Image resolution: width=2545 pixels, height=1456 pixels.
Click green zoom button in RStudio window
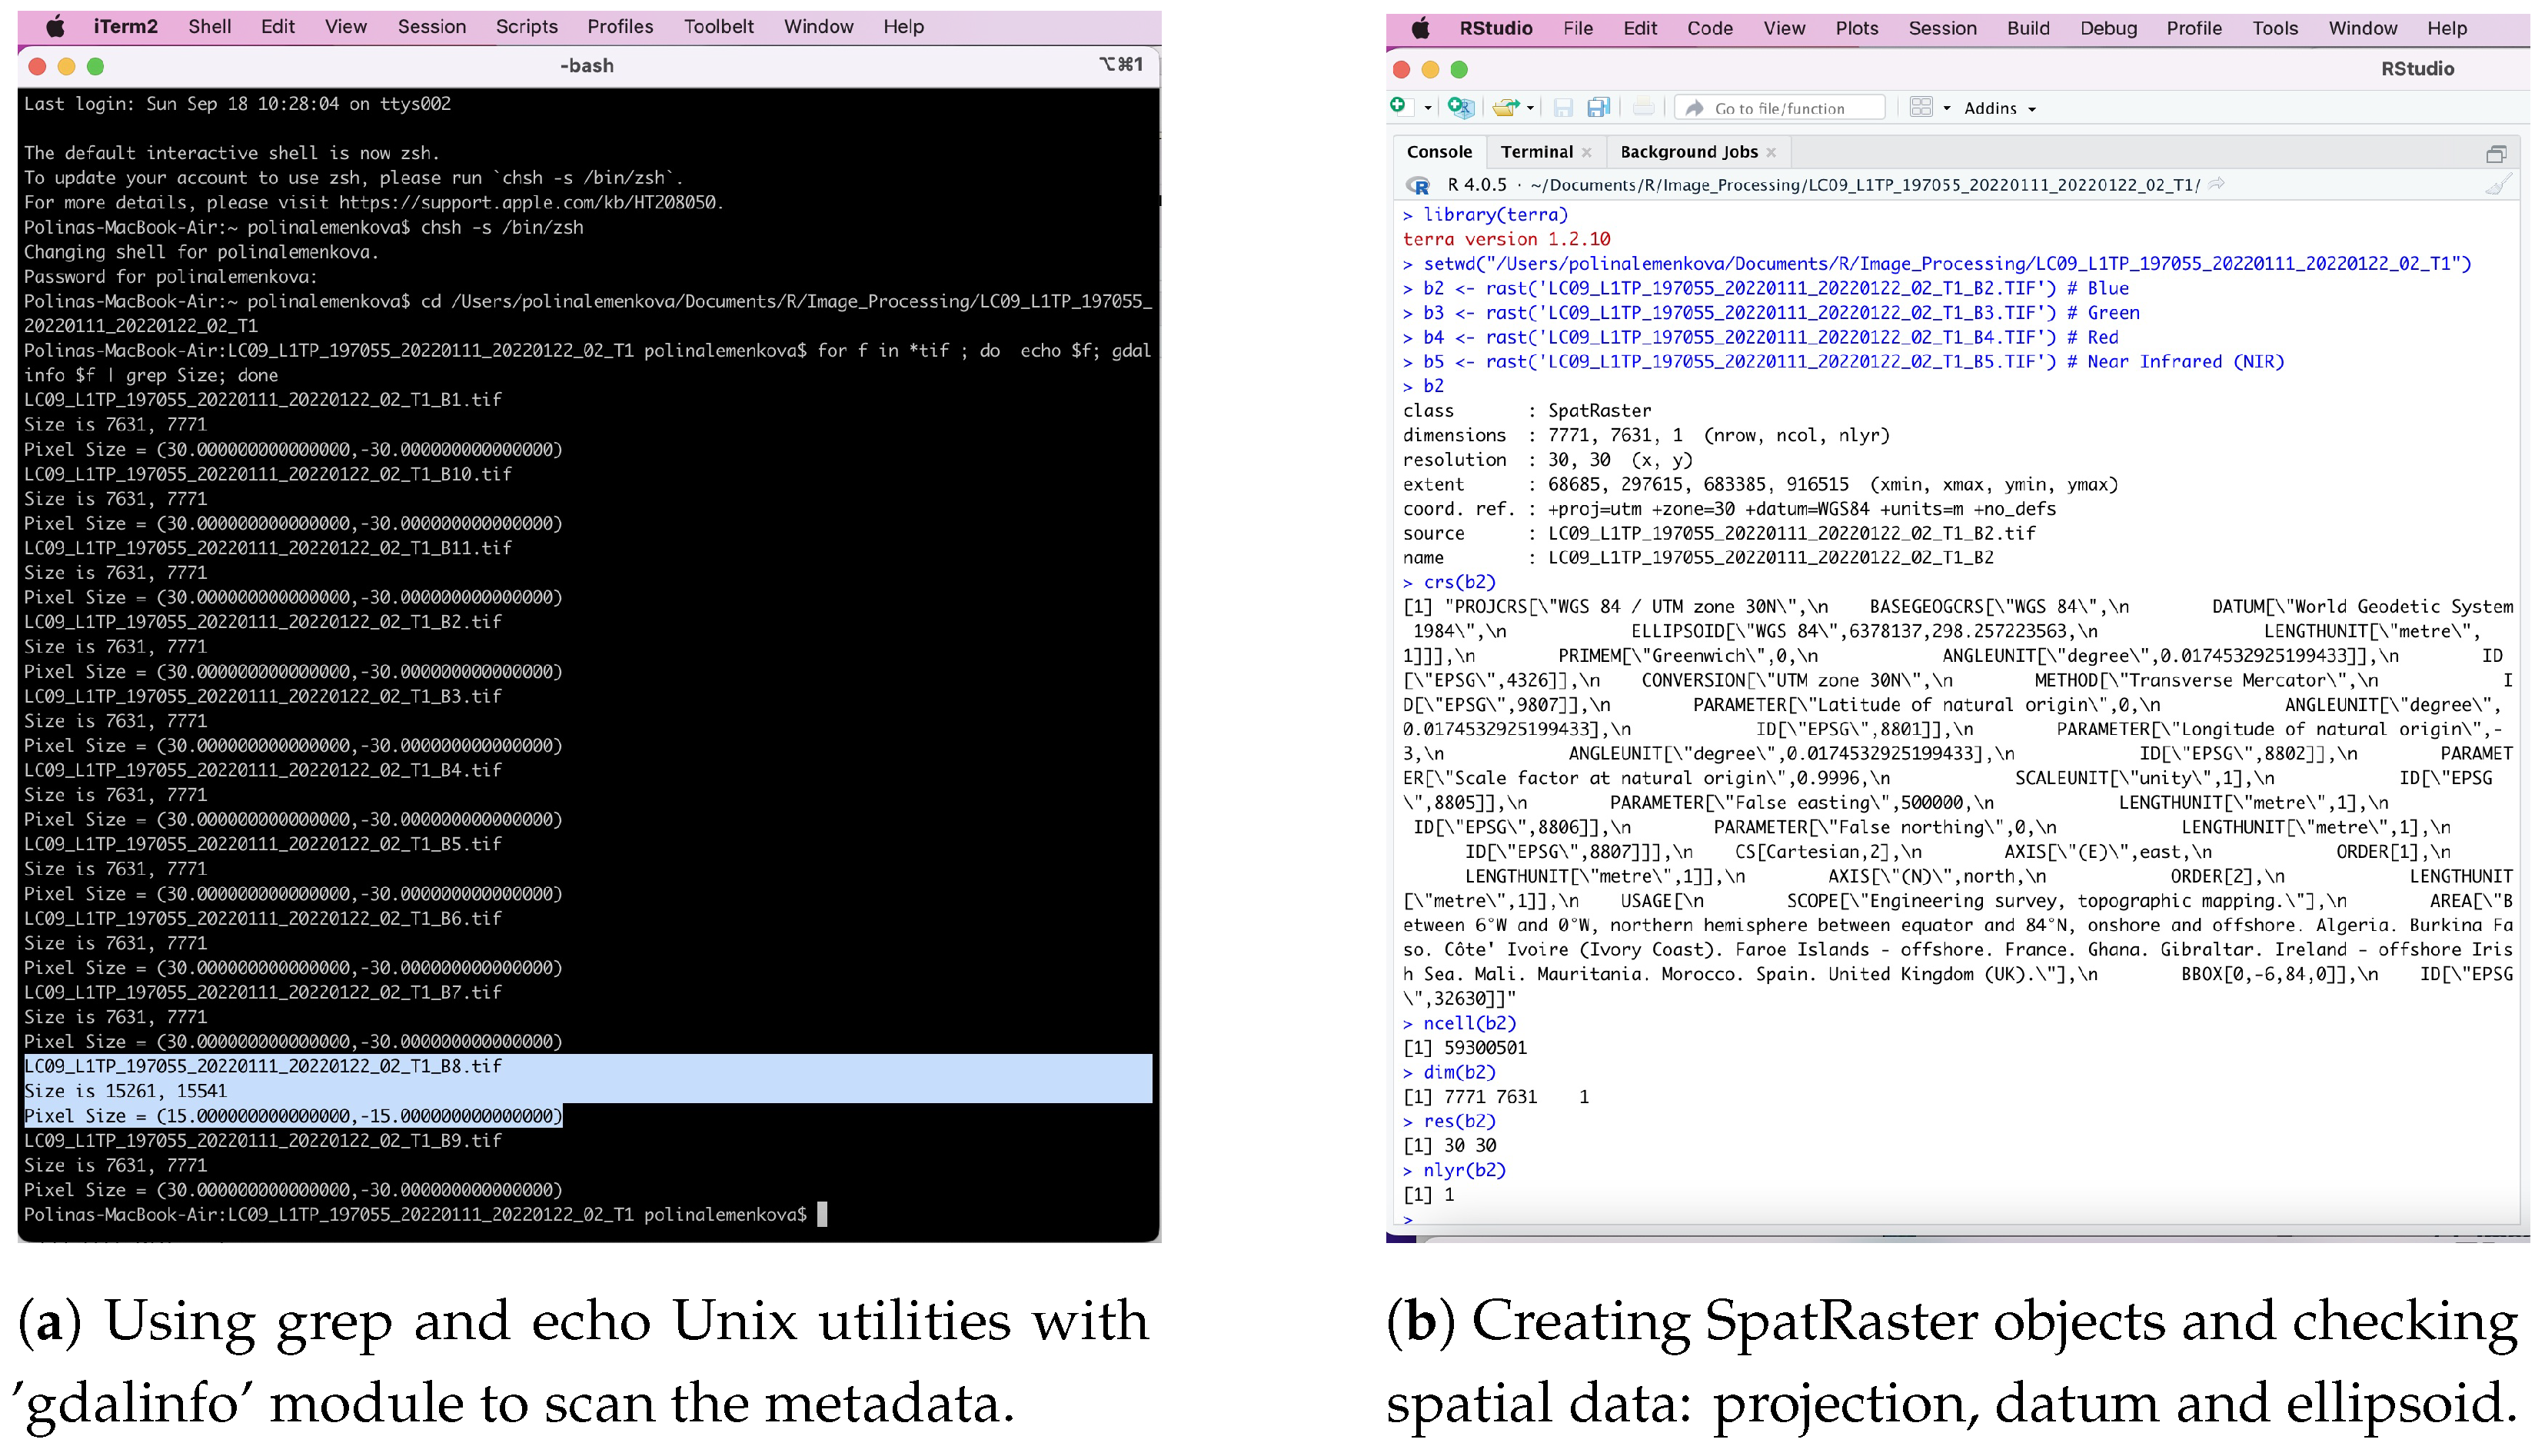point(1458,69)
